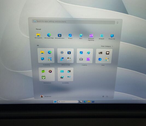The image size is (146, 126).
Task: Open File Explorer from the taskbar
Action: click(x=89, y=102)
